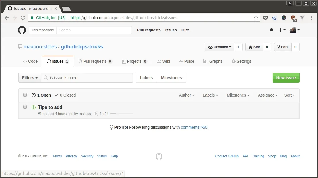Click the task progress bar for 1 of 4
The image size is (318, 178).
pyautogui.click(x=122, y=114)
